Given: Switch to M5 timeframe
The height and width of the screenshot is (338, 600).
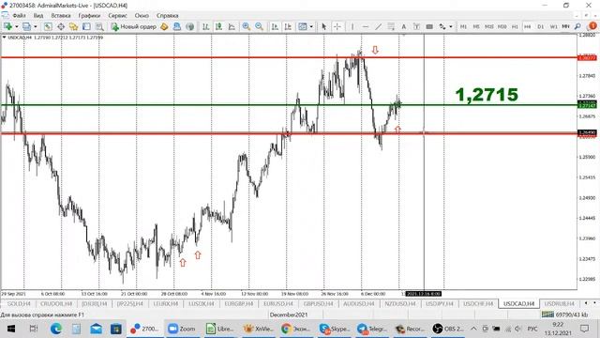Looking at the screenshot, I should pyautogui.click(x=476, y=26).
